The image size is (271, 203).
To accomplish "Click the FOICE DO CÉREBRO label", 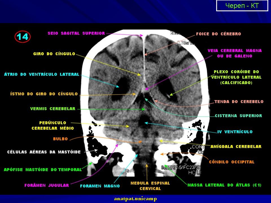I will point(218,34).
